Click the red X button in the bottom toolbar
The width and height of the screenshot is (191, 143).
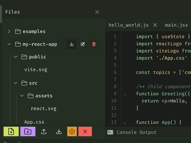pyautogui.click(x=85, y=131)
